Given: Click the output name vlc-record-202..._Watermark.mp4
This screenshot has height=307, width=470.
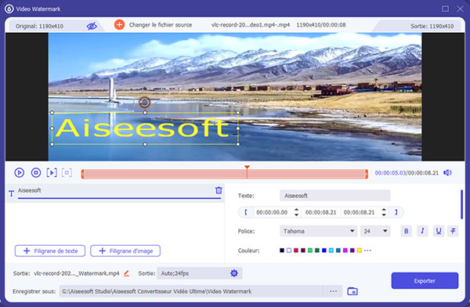Looking at the screenshot, I should 77,273.
